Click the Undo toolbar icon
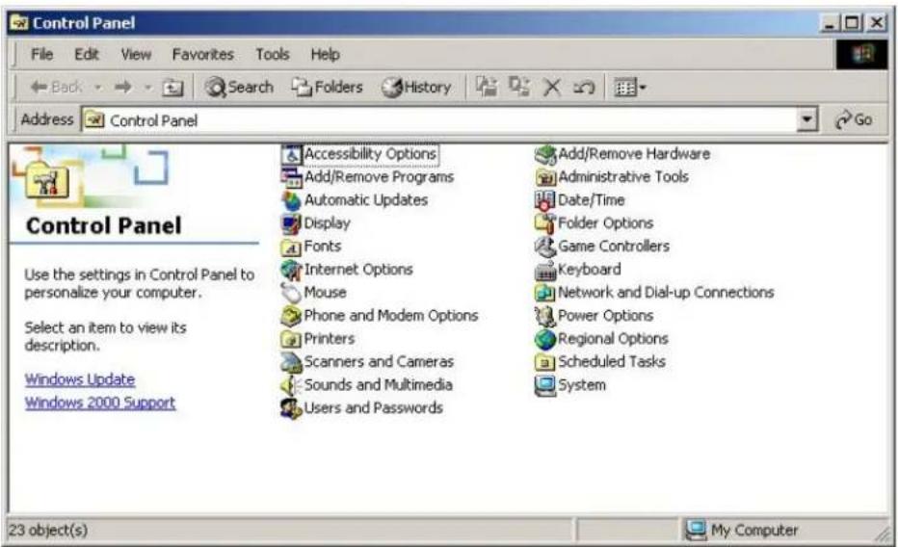Screen dimensions: 898x547 tap(584, 88)
